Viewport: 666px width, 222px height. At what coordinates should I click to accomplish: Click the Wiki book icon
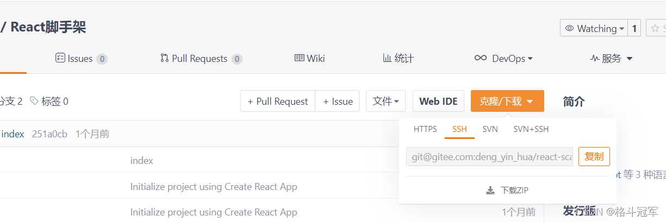click(299, 58)
